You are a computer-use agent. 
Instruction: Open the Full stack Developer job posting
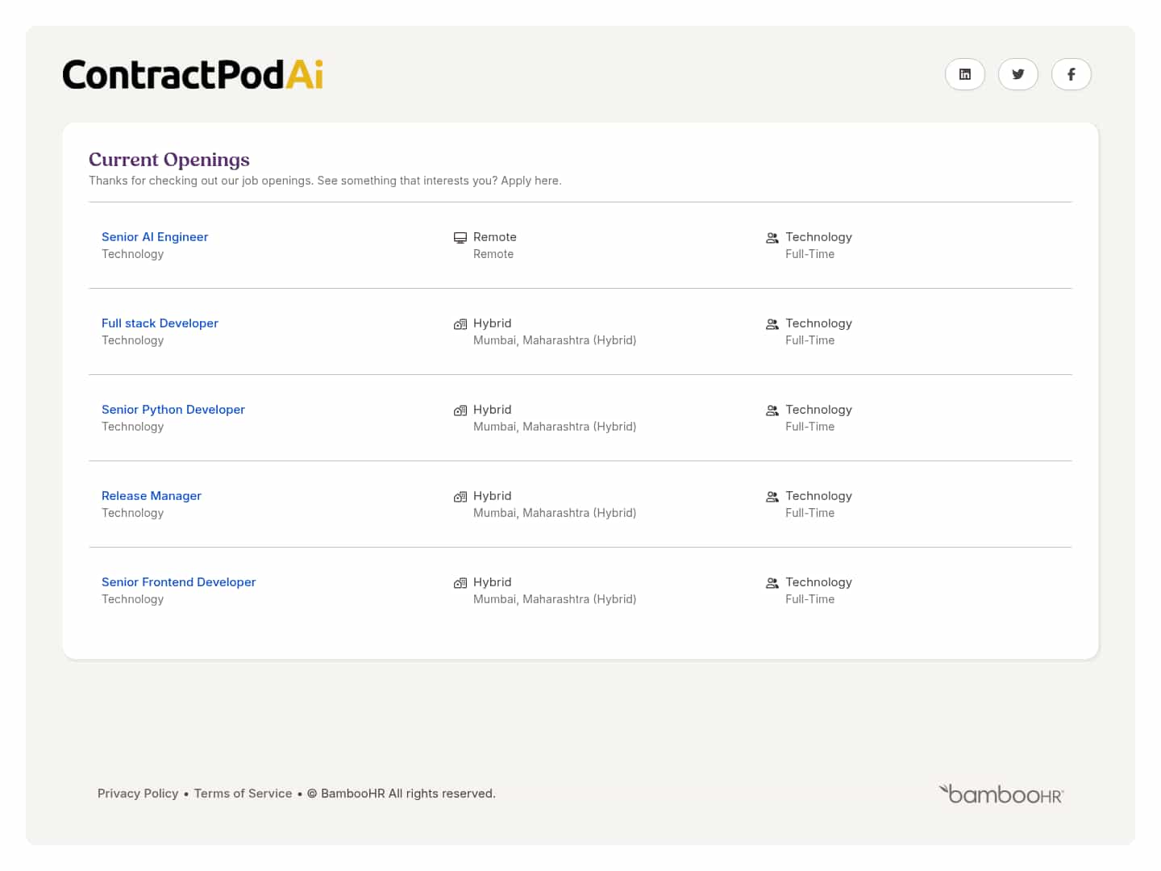coord(160,323)
